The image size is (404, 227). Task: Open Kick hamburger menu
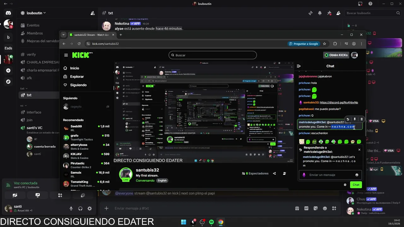[66, 55]
